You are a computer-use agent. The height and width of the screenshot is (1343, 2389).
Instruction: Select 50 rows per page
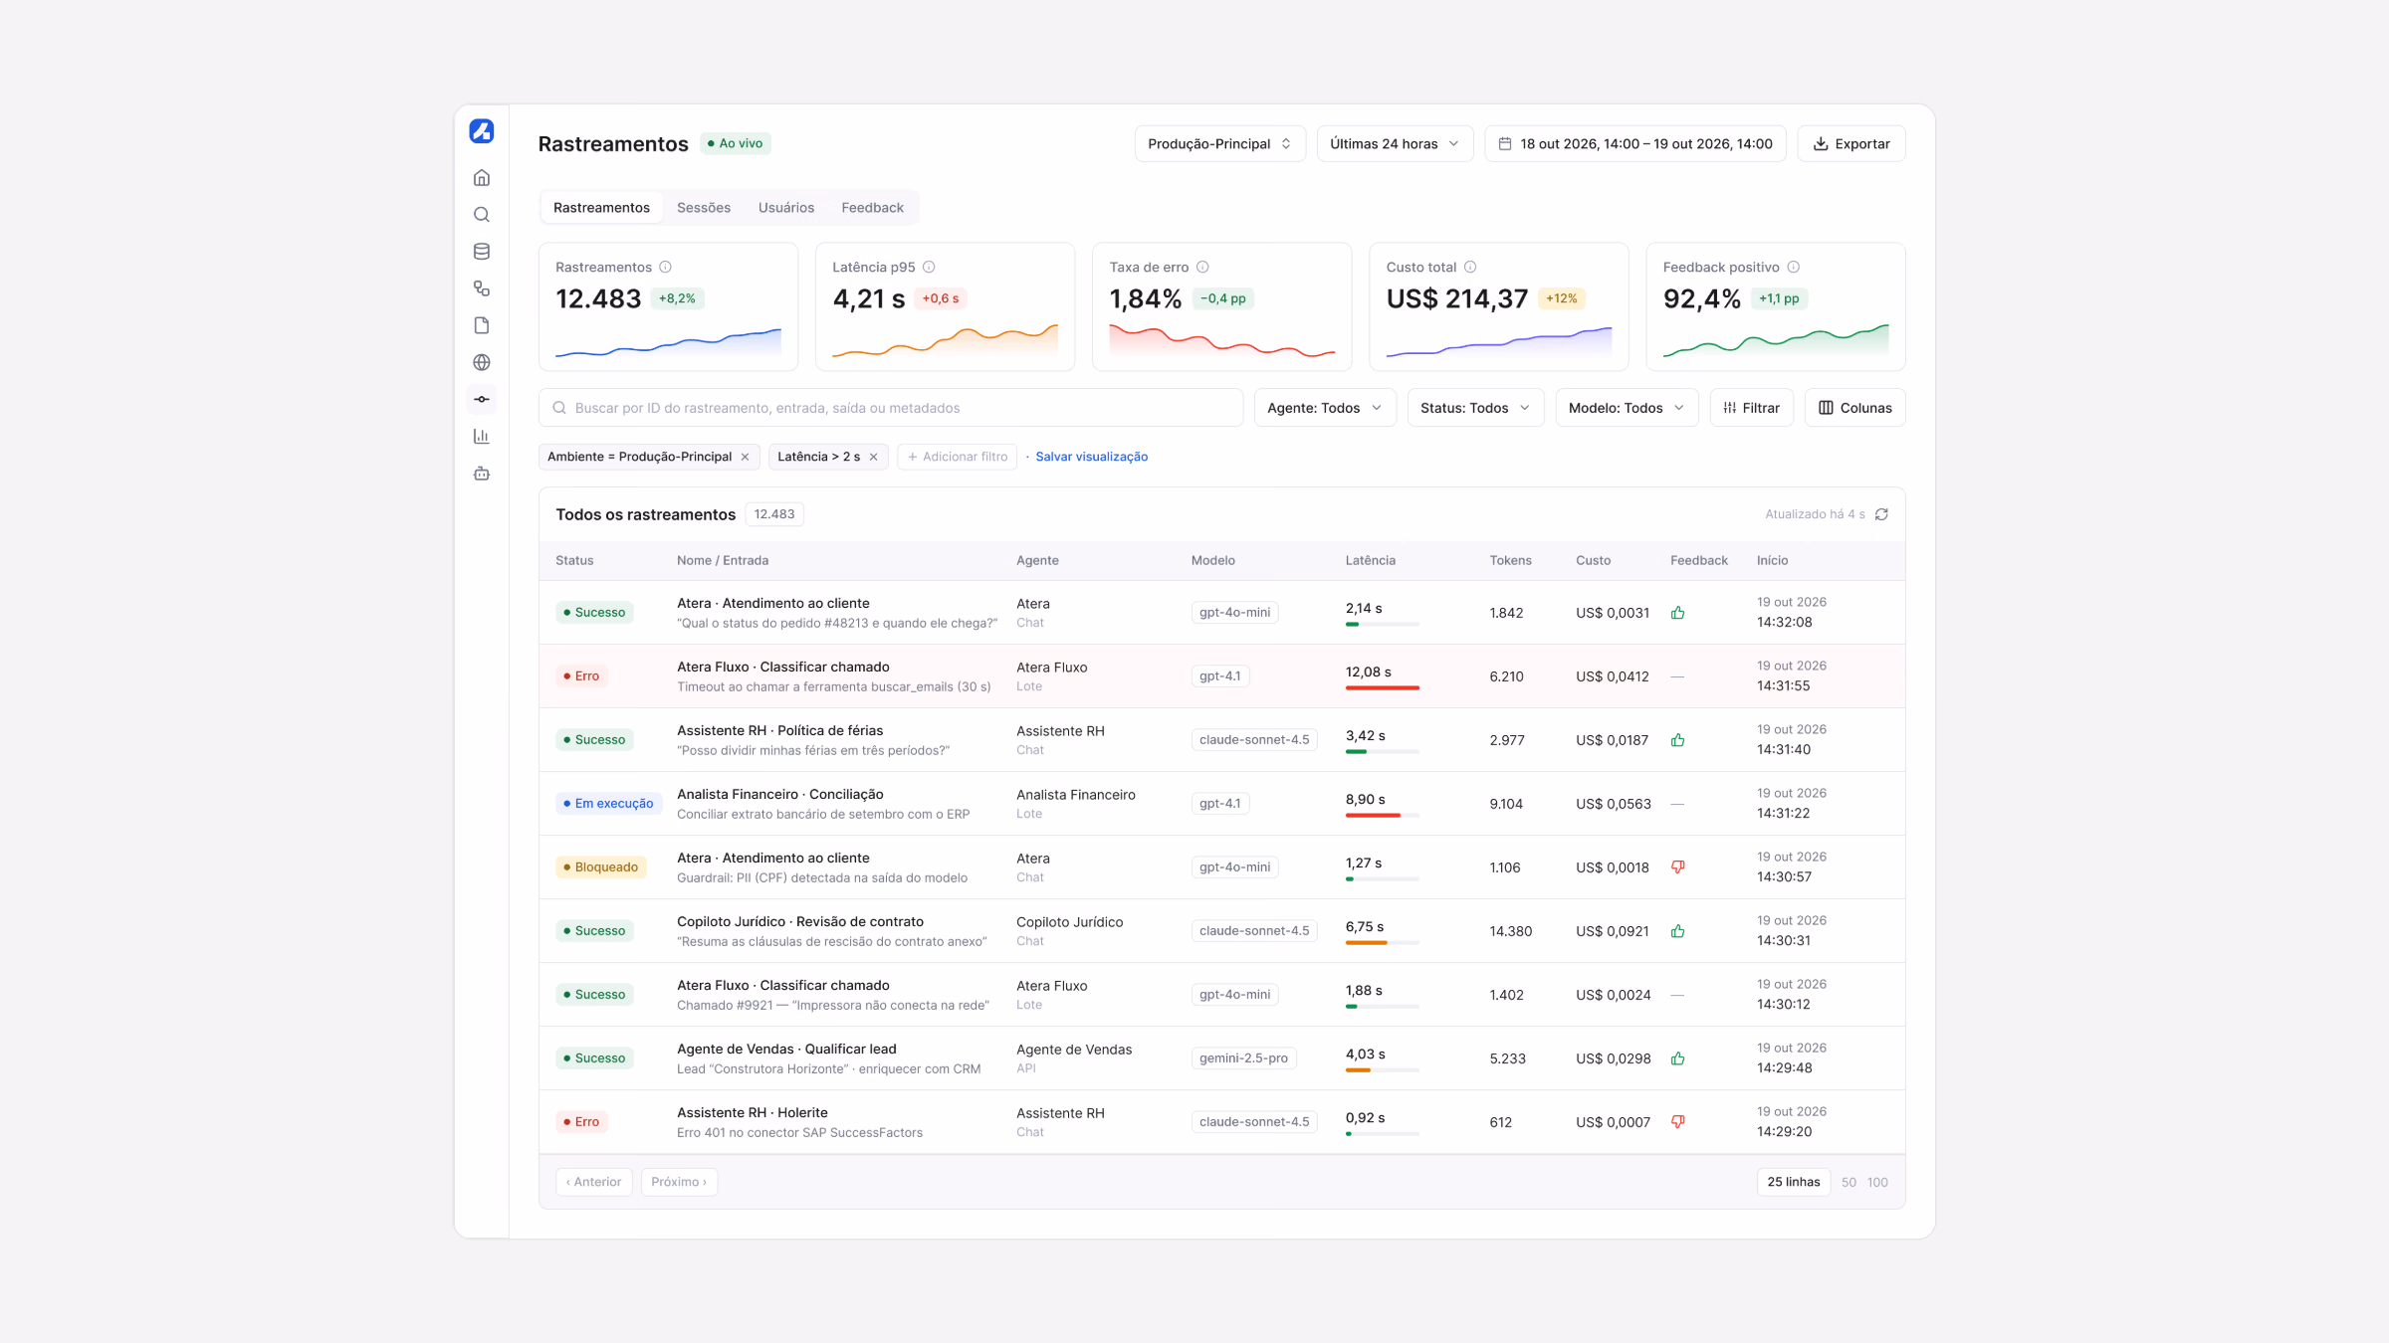coord(1848,1182)
